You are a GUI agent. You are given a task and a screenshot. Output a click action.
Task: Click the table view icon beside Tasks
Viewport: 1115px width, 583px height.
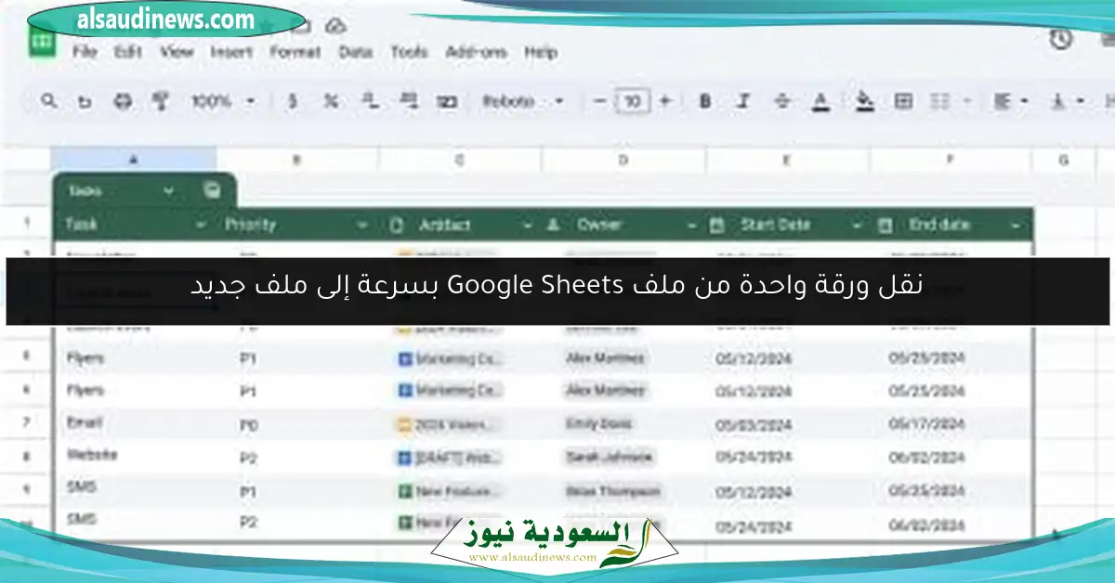coord(212,190)
